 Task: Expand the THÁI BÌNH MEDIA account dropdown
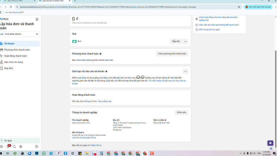pyautogui.click(x=37, y=34)
